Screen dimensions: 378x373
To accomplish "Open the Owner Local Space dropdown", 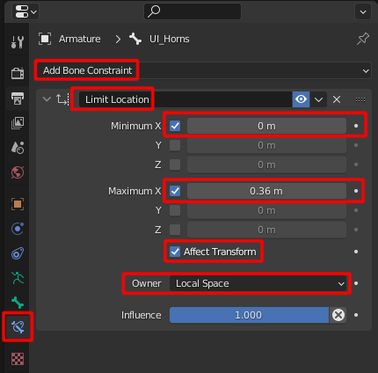I will click(x=258, y=283).
